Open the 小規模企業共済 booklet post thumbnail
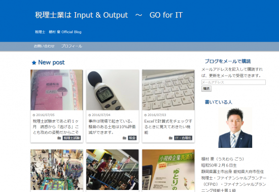The width and height of the screenshot is (279, 192). (x=168, y=170)
